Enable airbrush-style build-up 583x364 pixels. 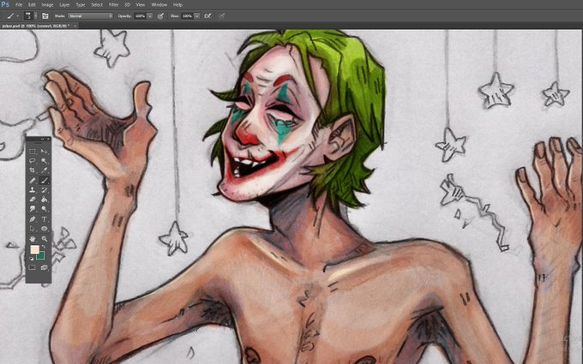[207, 16]
